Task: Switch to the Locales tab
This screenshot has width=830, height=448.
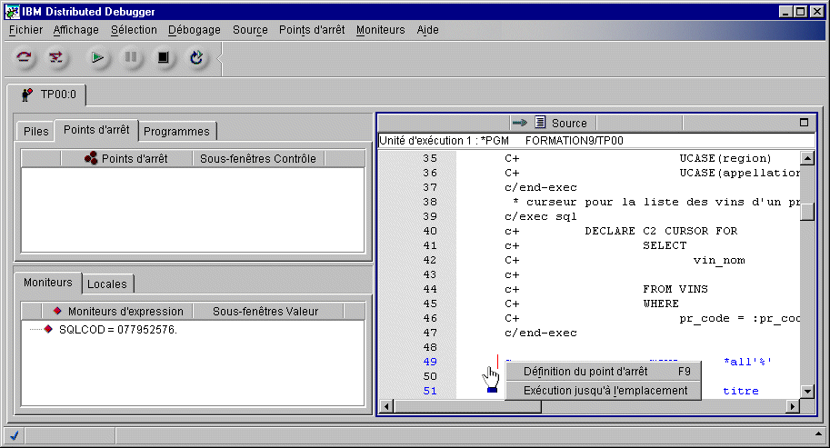Action: pyautogui.click(x=107, y=284)
